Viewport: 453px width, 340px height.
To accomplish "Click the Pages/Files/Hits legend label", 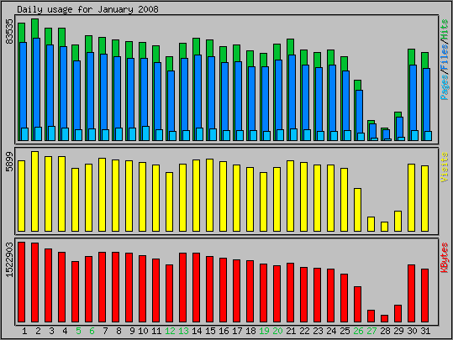I will coord(445,60).
